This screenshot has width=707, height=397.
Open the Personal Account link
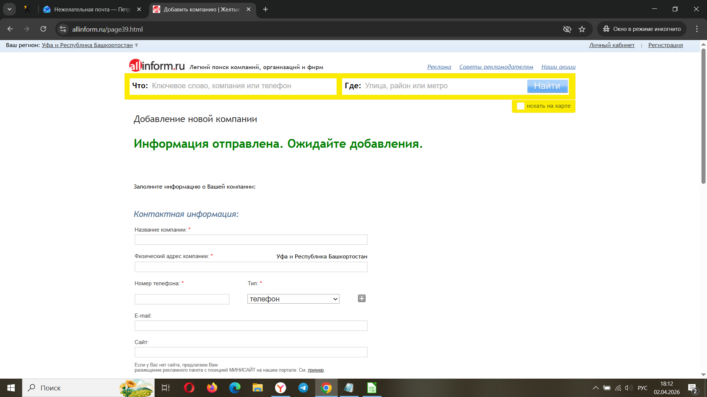pos(612,45)
